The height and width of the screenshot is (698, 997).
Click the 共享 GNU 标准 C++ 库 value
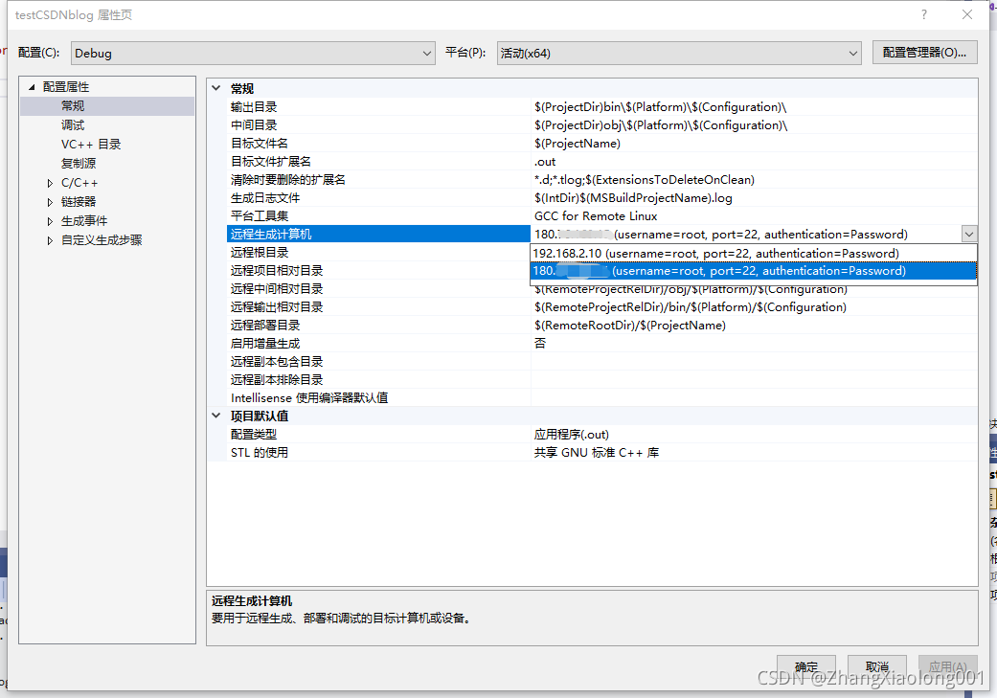pos(597,453)
